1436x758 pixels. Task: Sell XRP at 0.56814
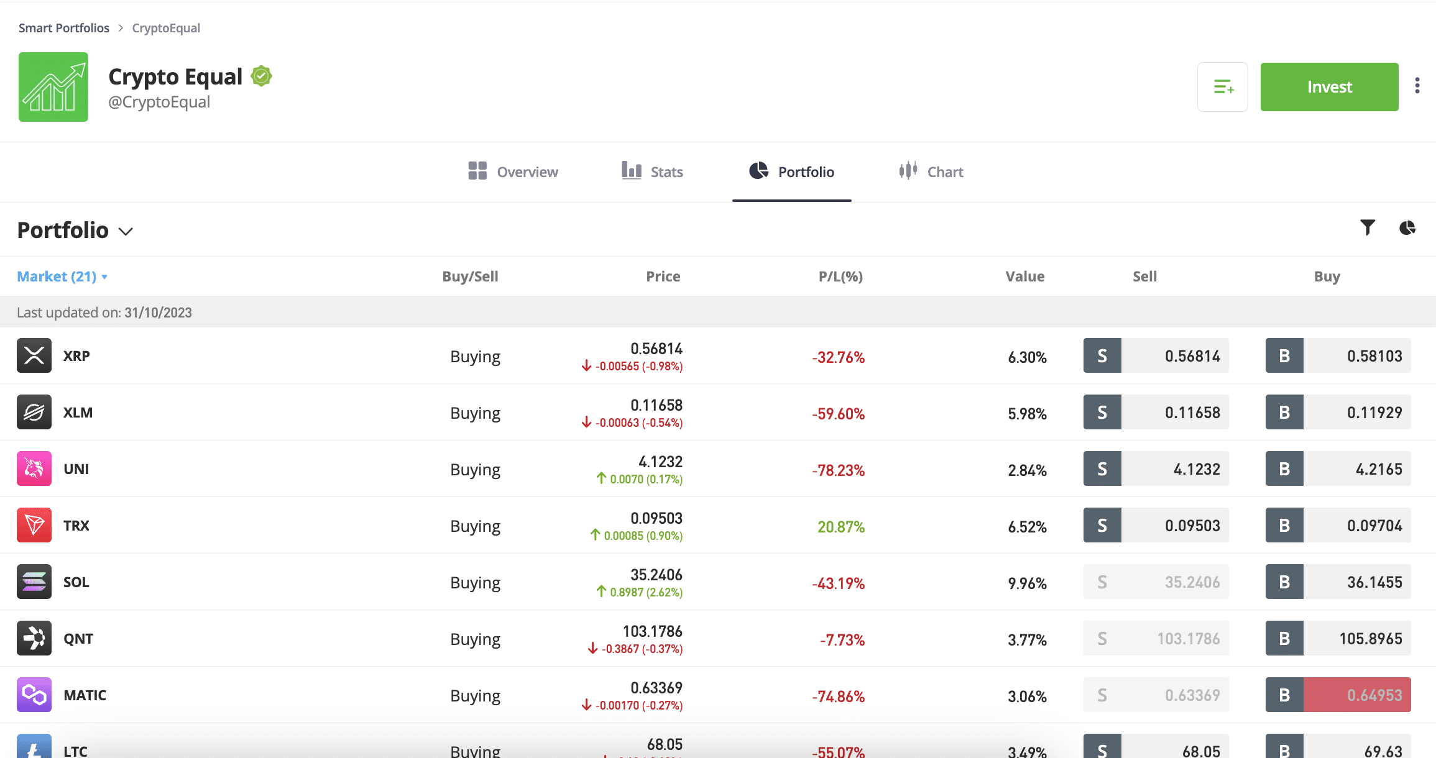tap(1156, 355)
